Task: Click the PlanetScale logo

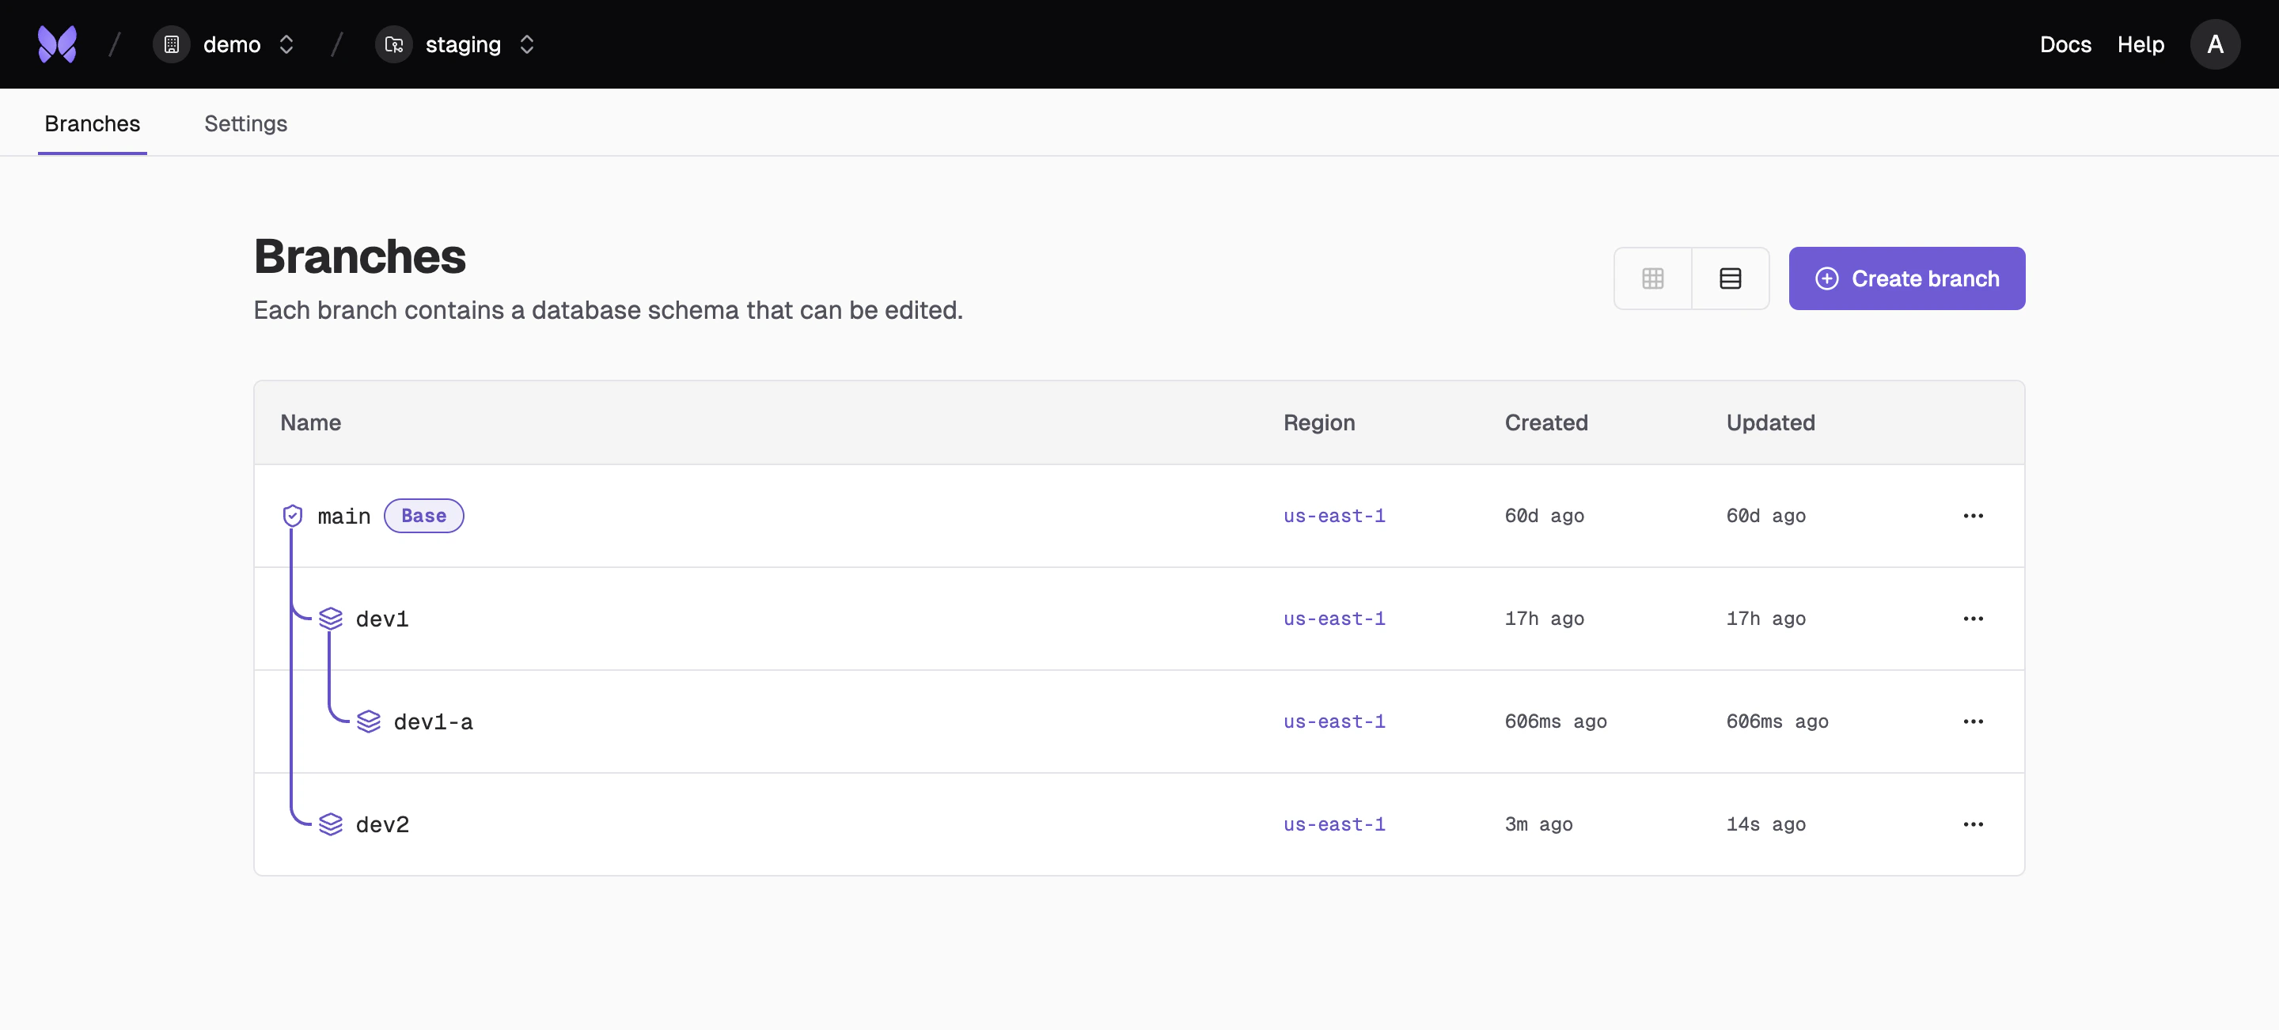Action: [x=55, y=44]
